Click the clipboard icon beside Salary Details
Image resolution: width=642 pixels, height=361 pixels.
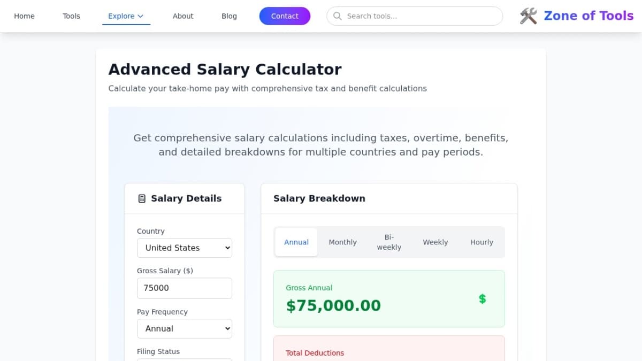(141, 198)
